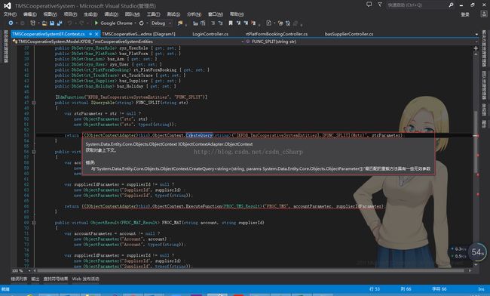Open the Navigate Backward history dropdown arrow
The height and width of the screenshot is (296, 490).
[17, 23]
